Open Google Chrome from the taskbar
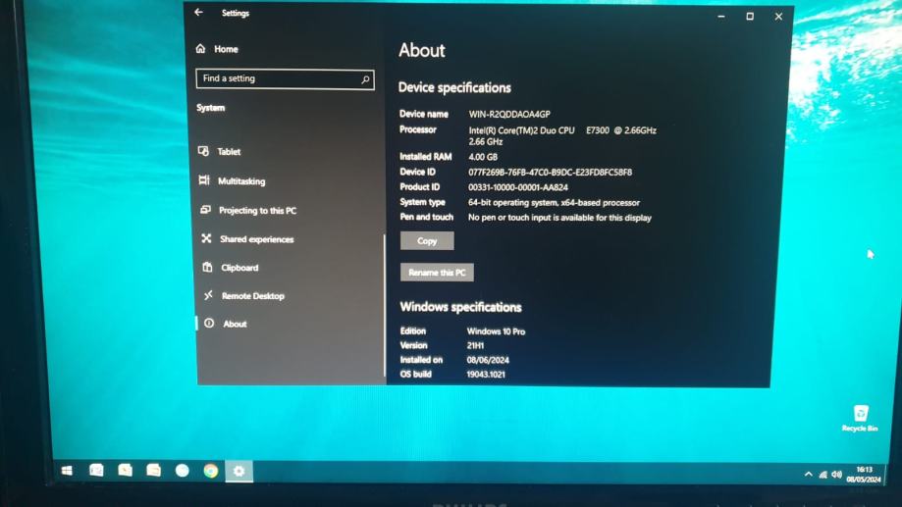 click(x=211, y=471)
